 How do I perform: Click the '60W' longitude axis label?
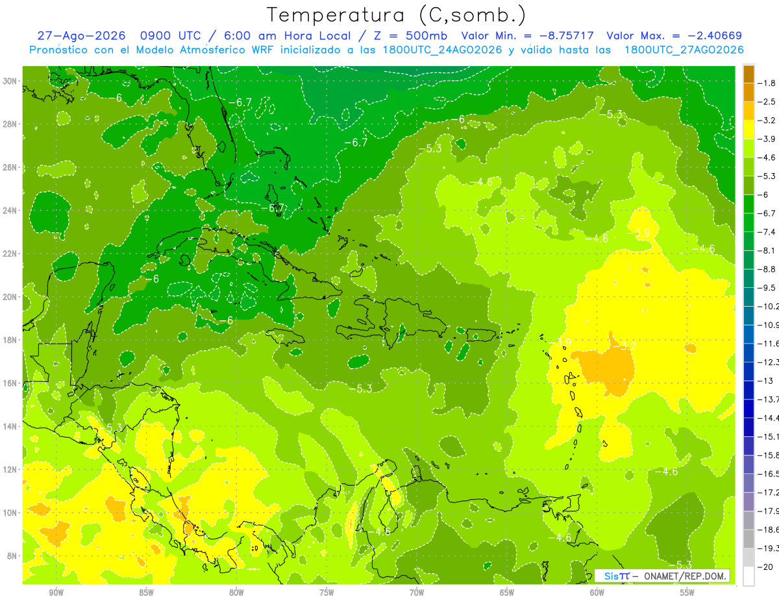click(597, 593)
